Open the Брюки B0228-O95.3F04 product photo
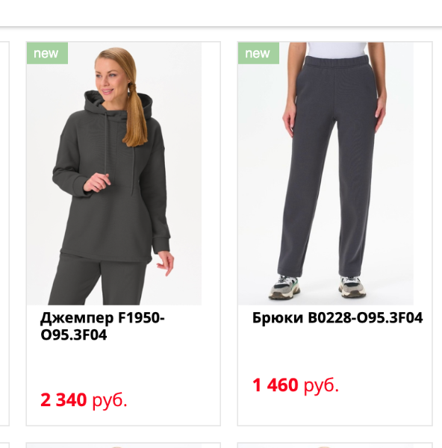 click(326, 174)
